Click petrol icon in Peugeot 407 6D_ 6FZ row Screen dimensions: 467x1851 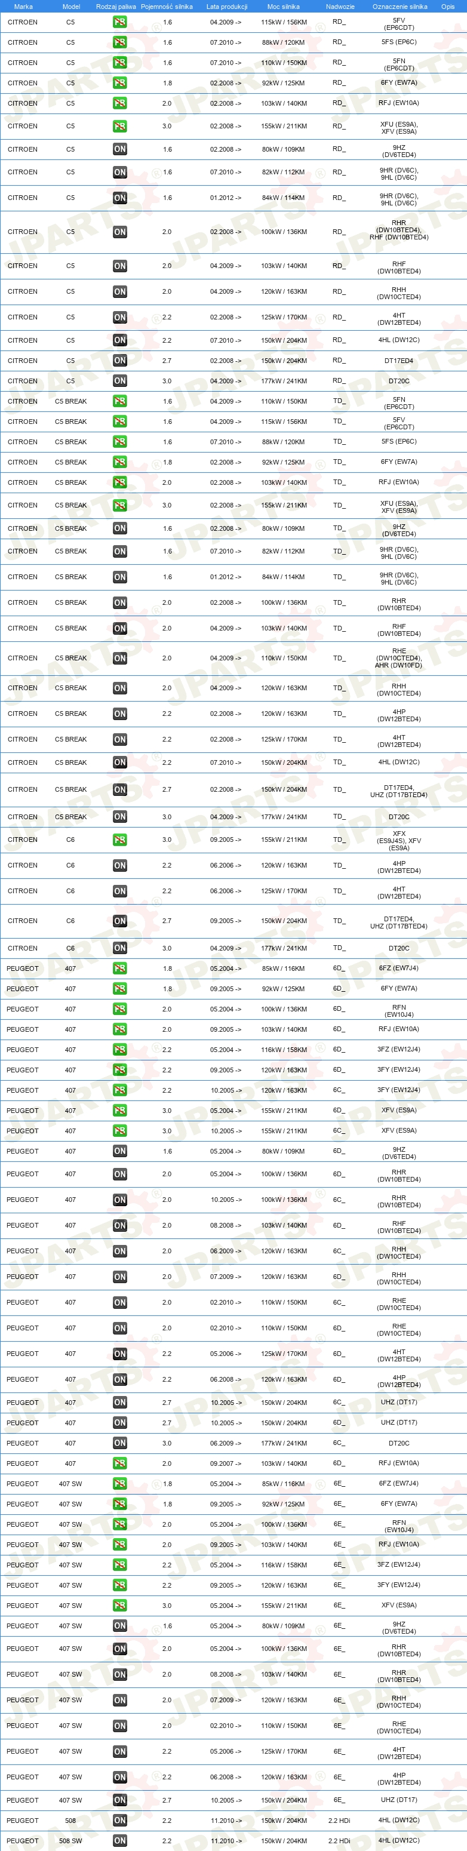pyautogui.click(x=120, y=968)
